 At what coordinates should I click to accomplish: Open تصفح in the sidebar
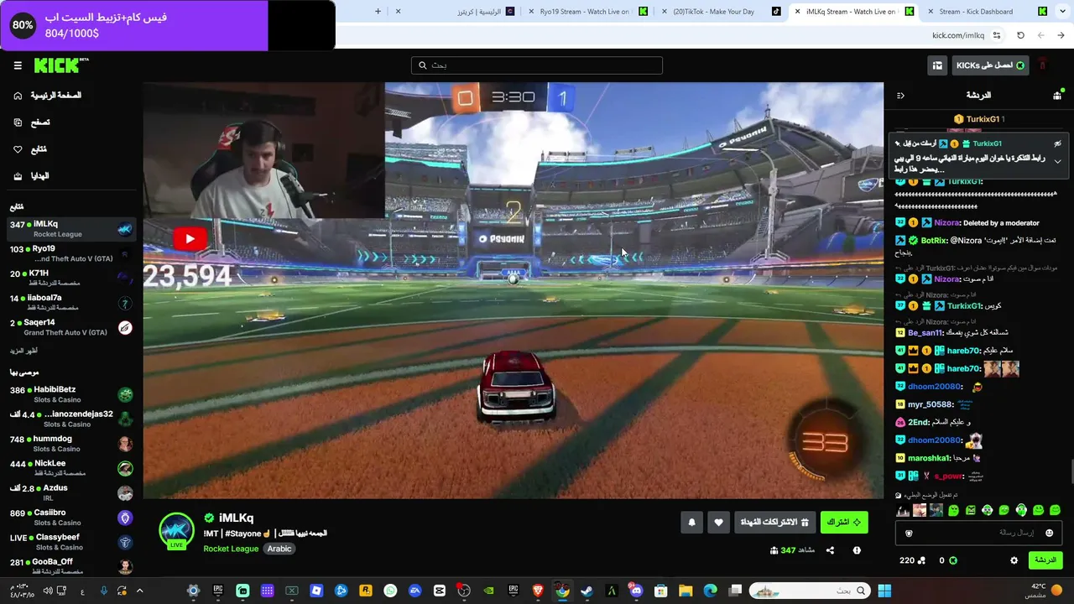point(32,122)
